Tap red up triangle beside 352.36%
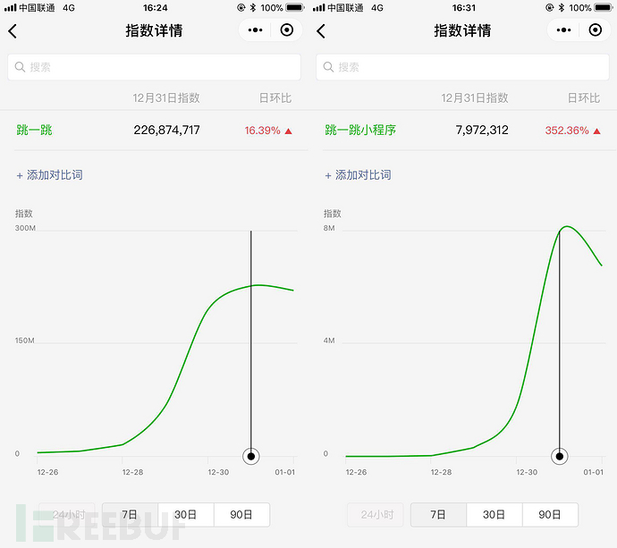617x548 pixels. point(597,131)
